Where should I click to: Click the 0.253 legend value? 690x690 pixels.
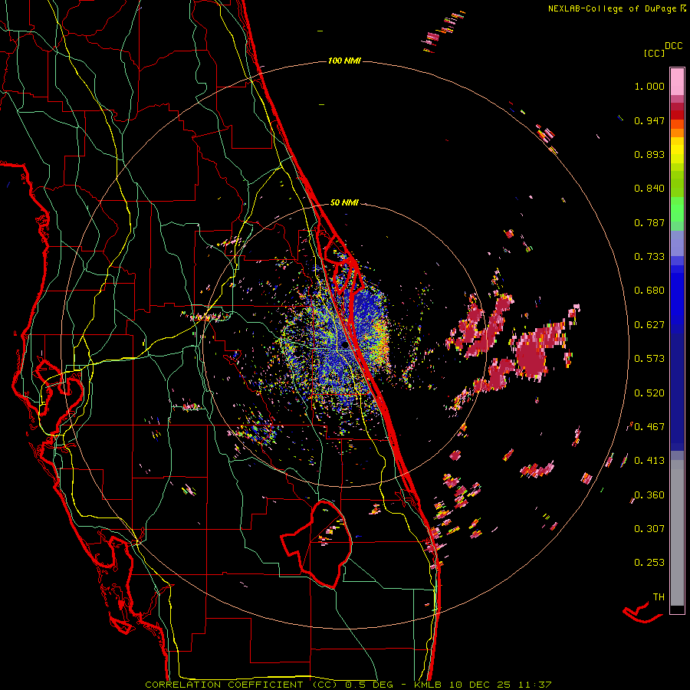coord(649,563)
